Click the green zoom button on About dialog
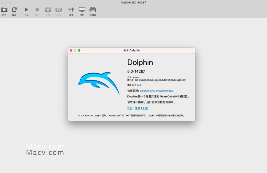This screenshot has height=173, width=267. (x=79, y=50)
